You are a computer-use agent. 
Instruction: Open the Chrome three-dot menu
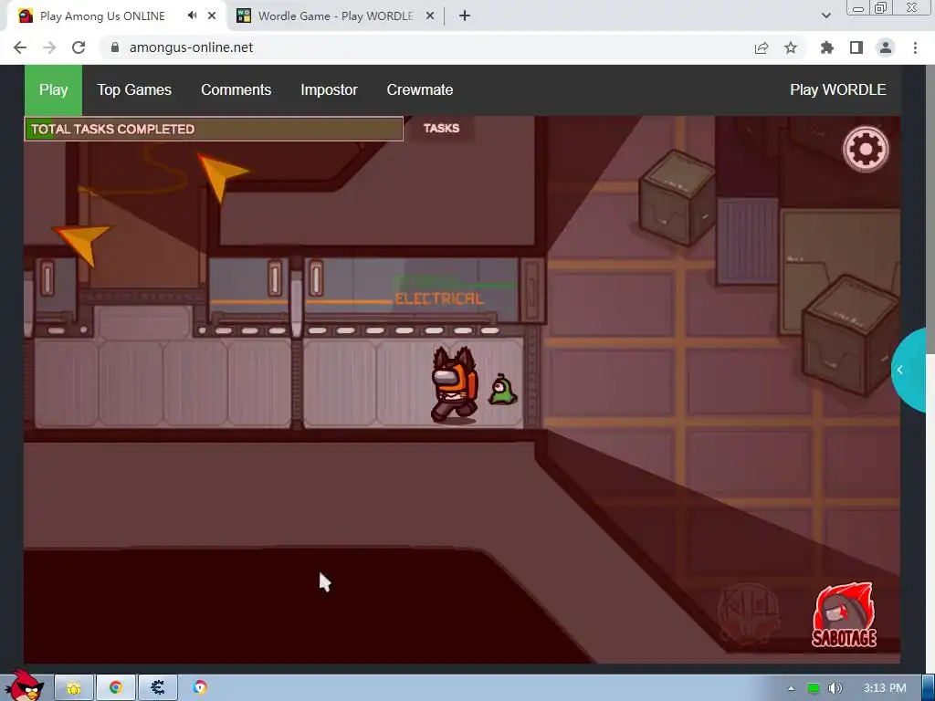(x=915, y=47)
